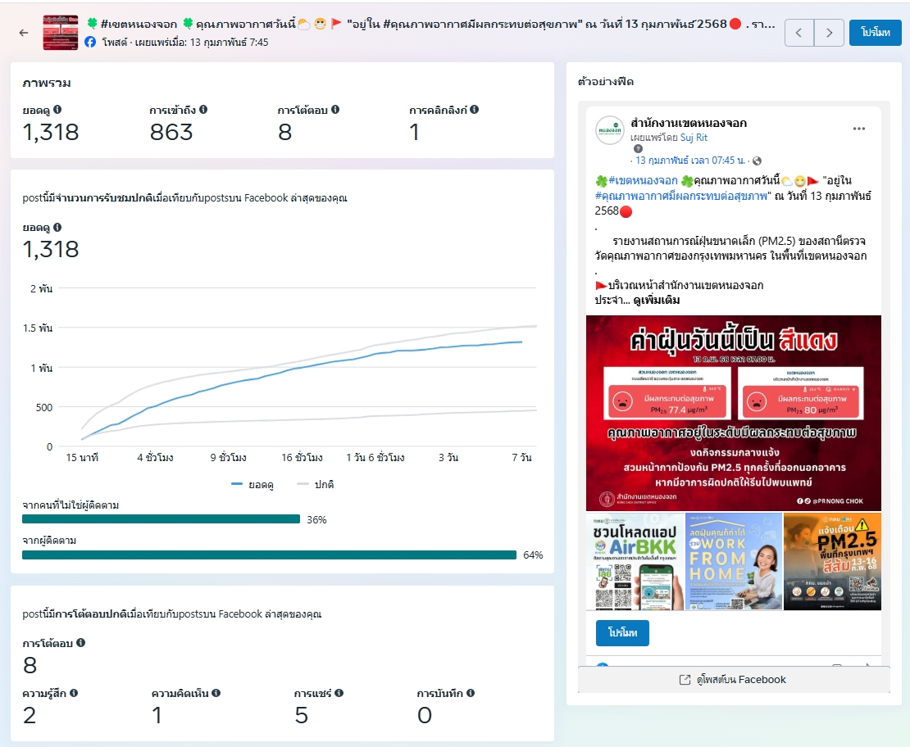Click info icon next to ยอดดู in overview
The image size is (910, 747).
pyautogui.click(x=57, y=110)
